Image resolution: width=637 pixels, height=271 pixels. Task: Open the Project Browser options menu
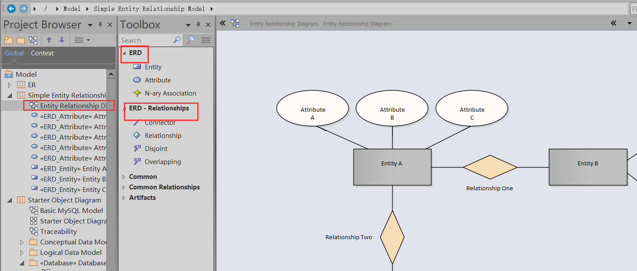pyautogui.click(x=81, y=40)
